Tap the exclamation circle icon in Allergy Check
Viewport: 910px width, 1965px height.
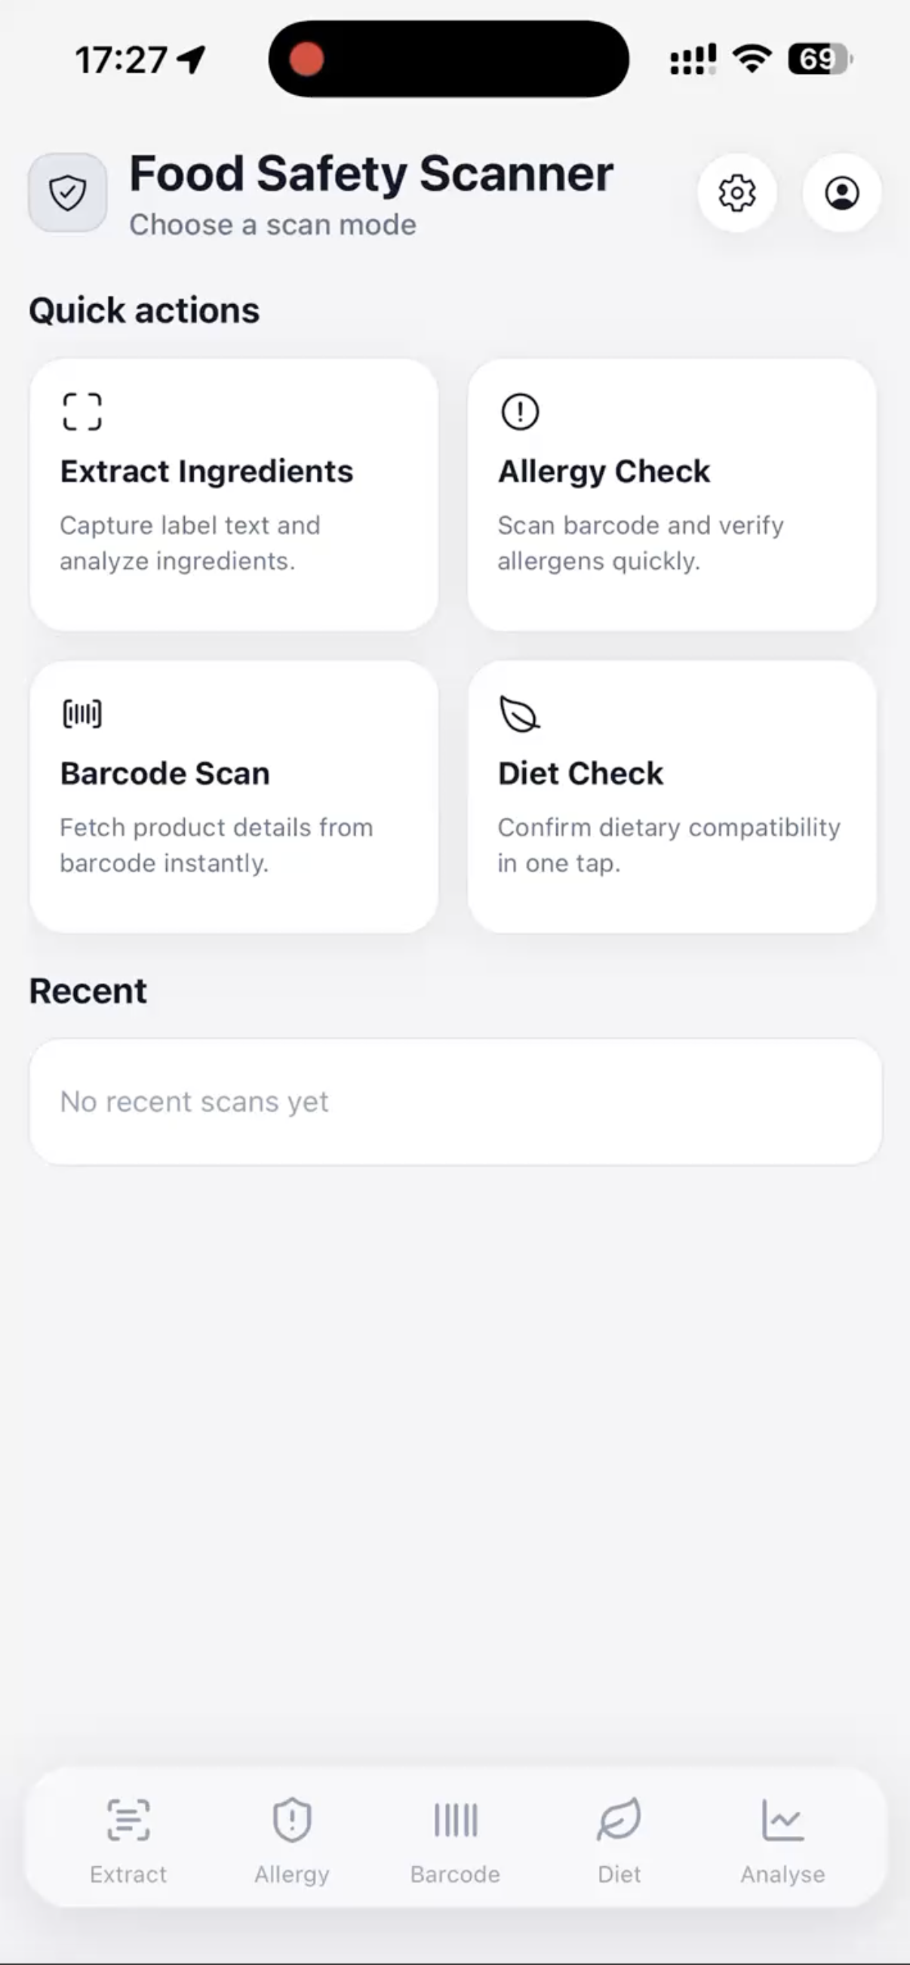coord(520,412)
